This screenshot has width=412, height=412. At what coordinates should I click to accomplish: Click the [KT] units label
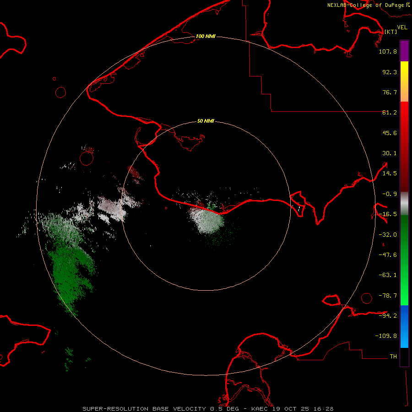(391, 32)
